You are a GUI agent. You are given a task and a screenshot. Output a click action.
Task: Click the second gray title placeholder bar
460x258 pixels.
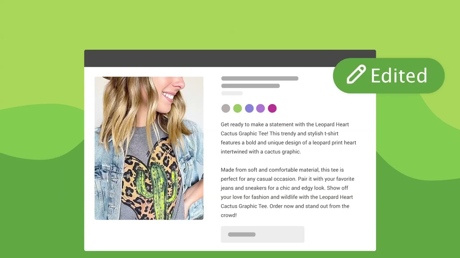250,86
